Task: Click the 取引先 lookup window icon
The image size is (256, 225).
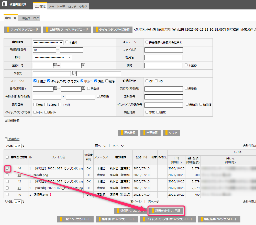Action: tap(74, 73)
